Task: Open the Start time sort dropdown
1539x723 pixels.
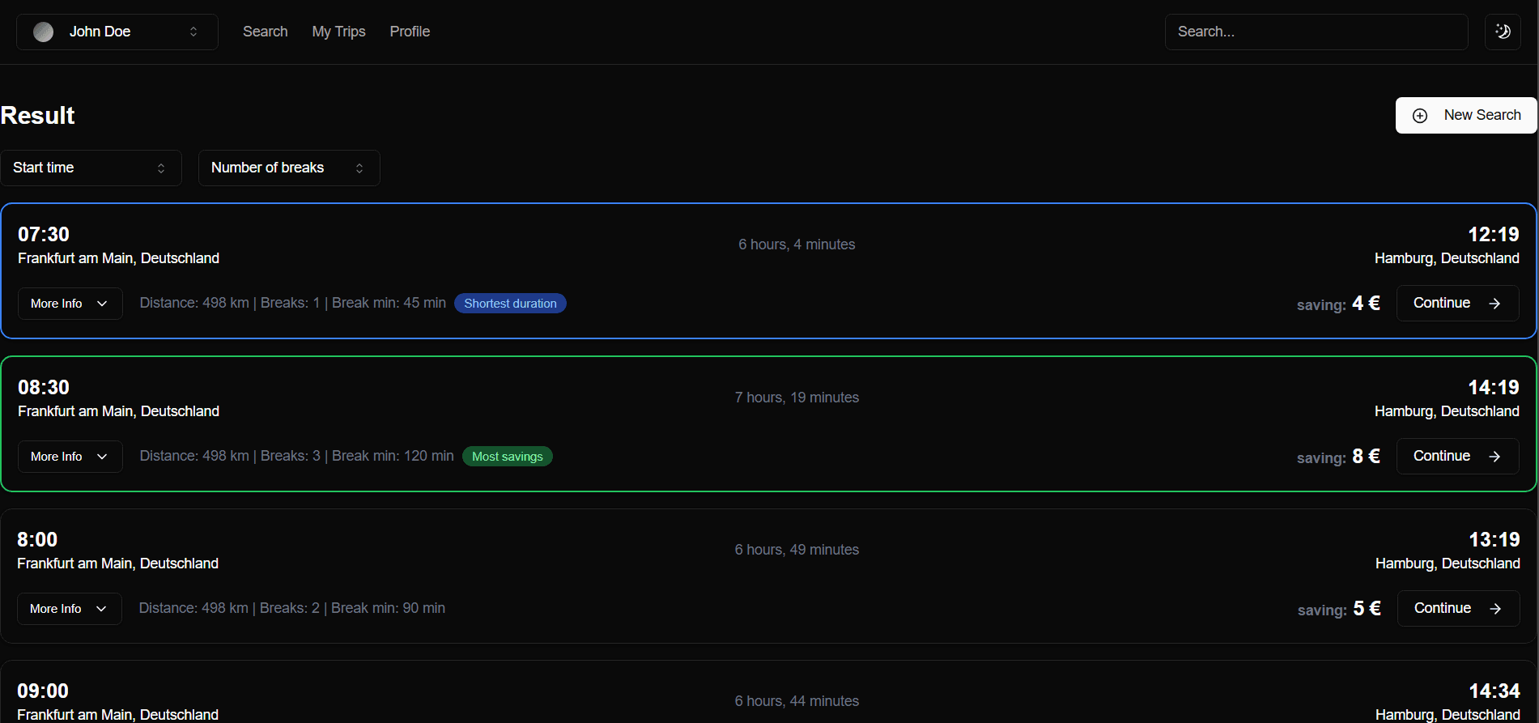Action: click(x=91, y=168)
